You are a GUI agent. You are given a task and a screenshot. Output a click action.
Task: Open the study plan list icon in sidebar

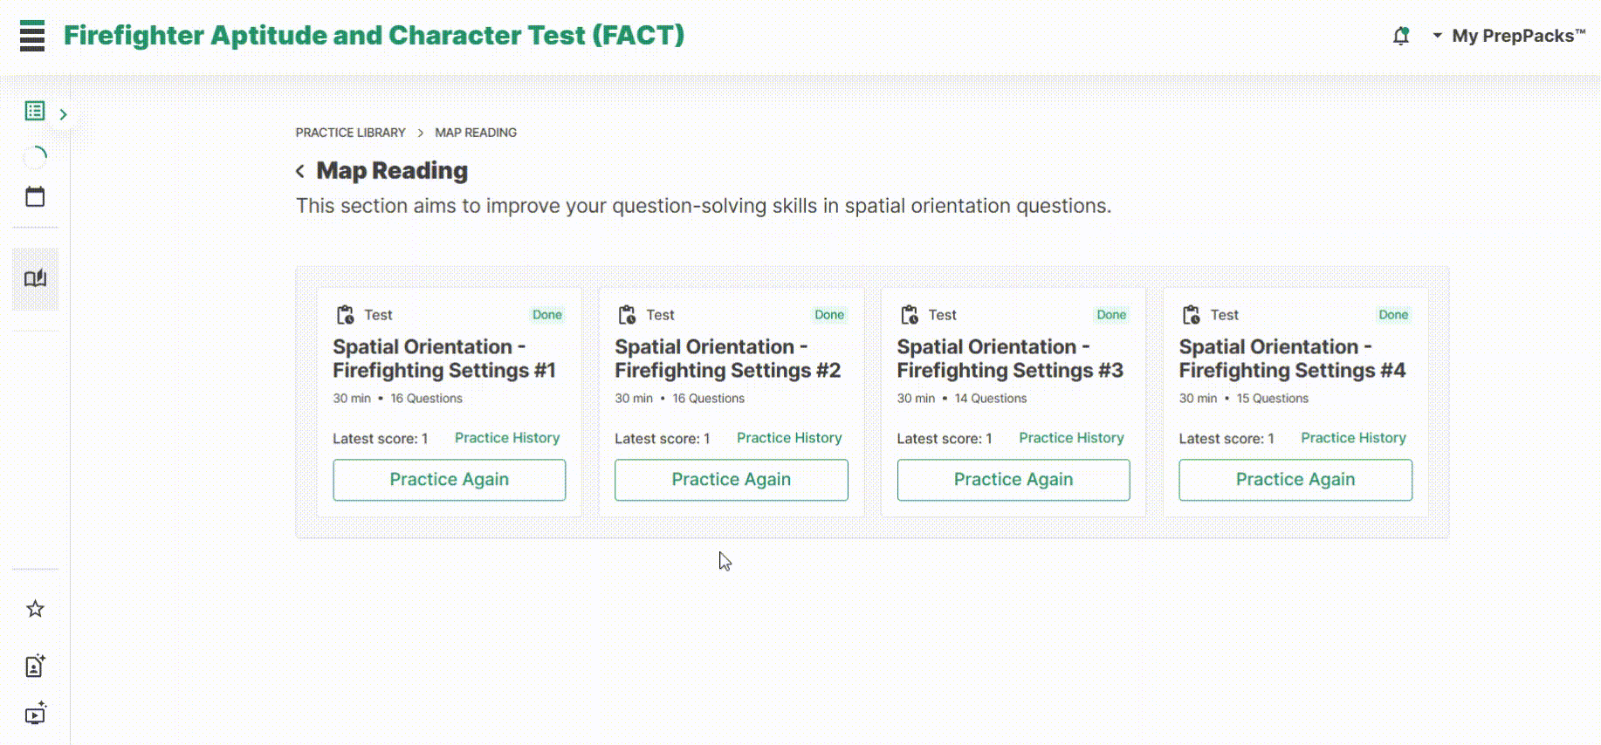coord(35,111)
